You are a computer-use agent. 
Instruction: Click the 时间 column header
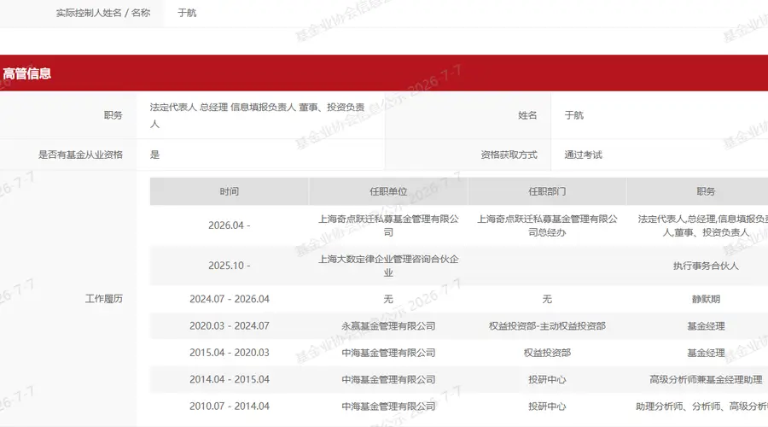point(230,191)
